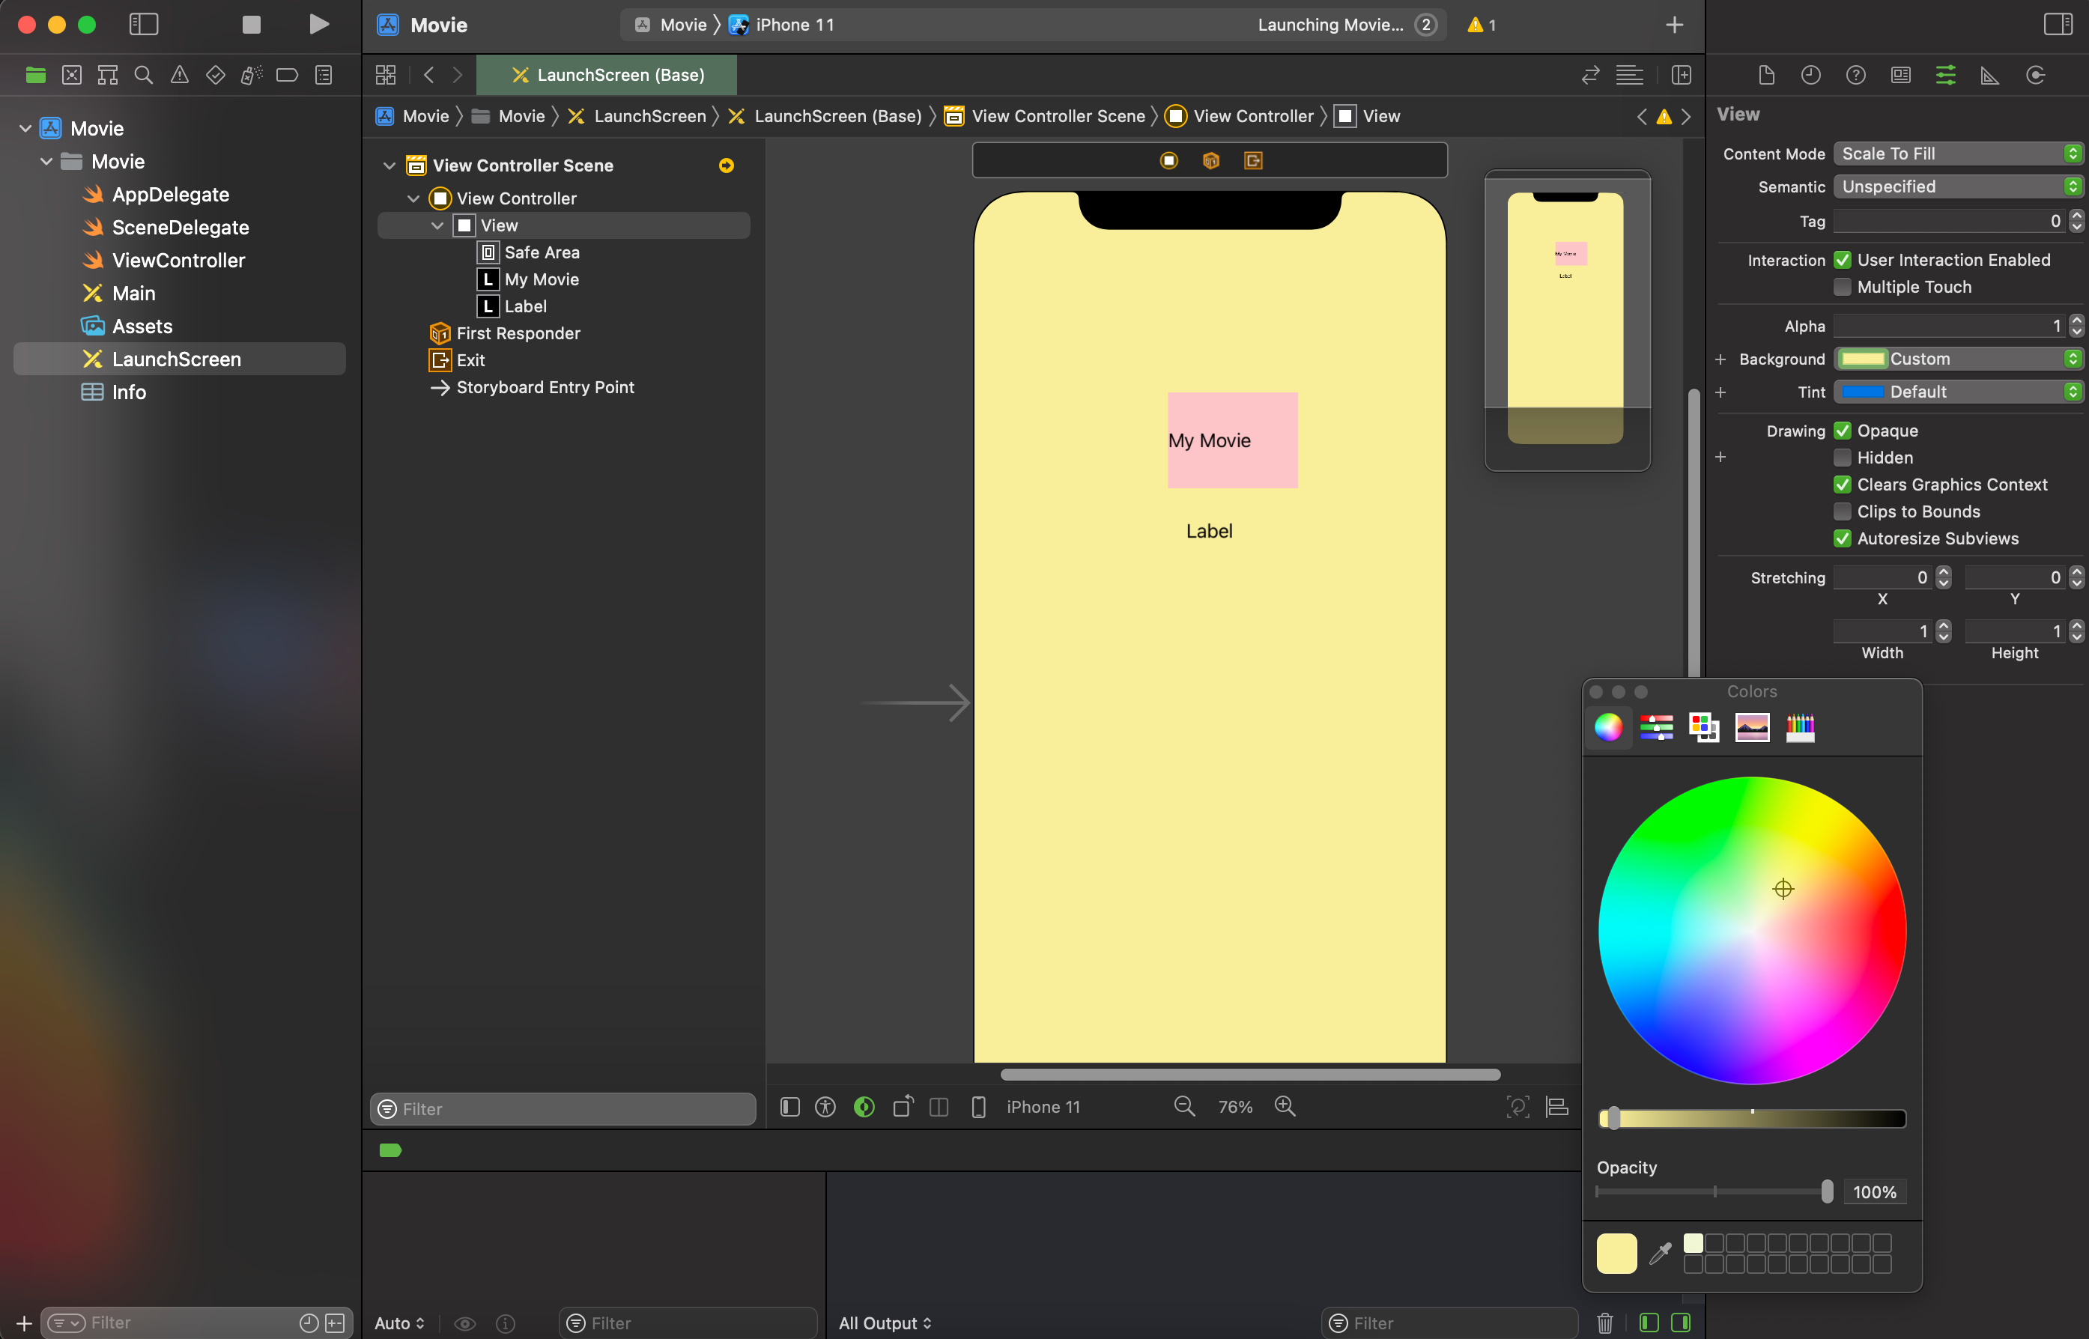Click the zoom in magnifier icon
This screenshot has height=1339, width=2089.
click(x=1285, y=1106)
